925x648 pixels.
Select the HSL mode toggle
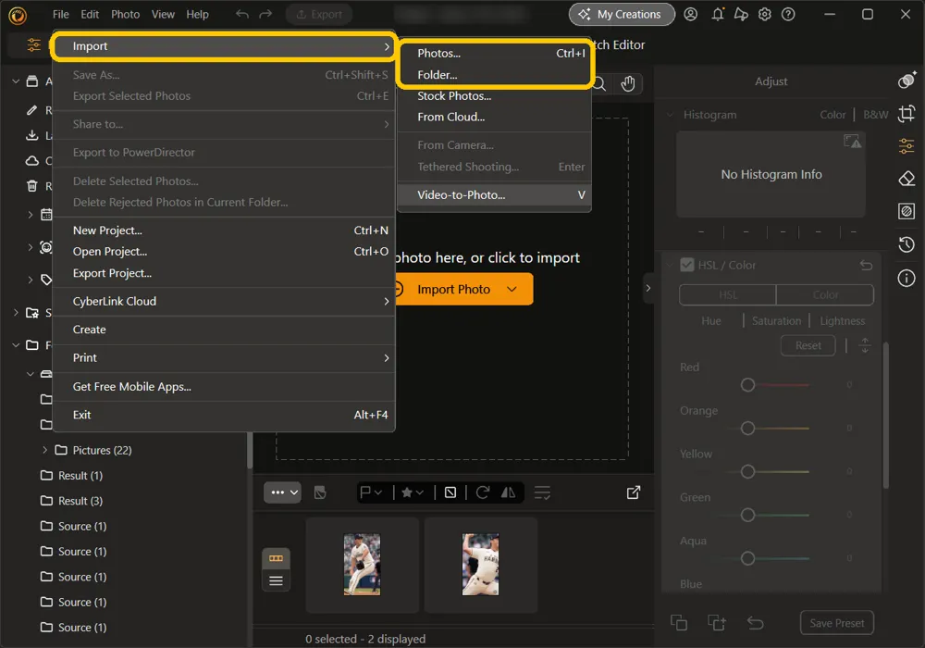point(727,294)
